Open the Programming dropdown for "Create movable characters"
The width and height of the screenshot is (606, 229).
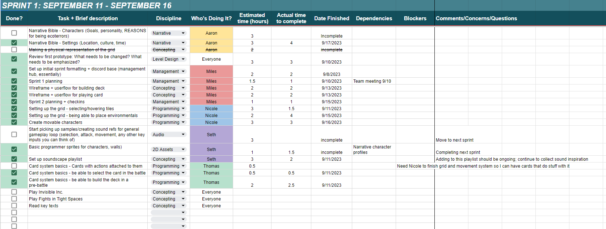[x=183, y=122]
